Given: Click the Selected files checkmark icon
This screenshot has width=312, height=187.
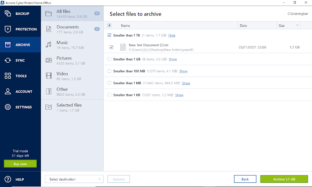Looking at the screenshot, I should tap(49, 107).
